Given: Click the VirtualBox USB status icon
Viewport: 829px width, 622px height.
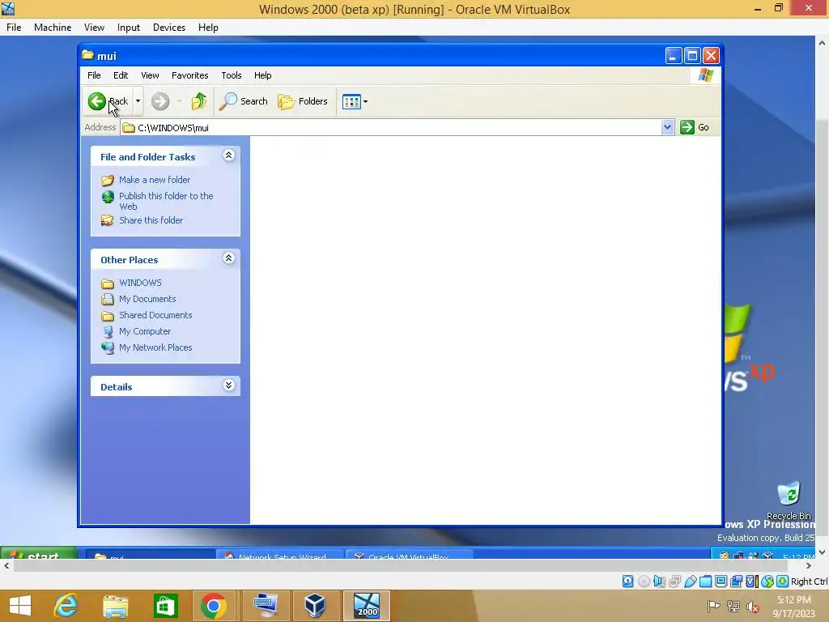Looking at the screenshot, I should pos(690,582).
